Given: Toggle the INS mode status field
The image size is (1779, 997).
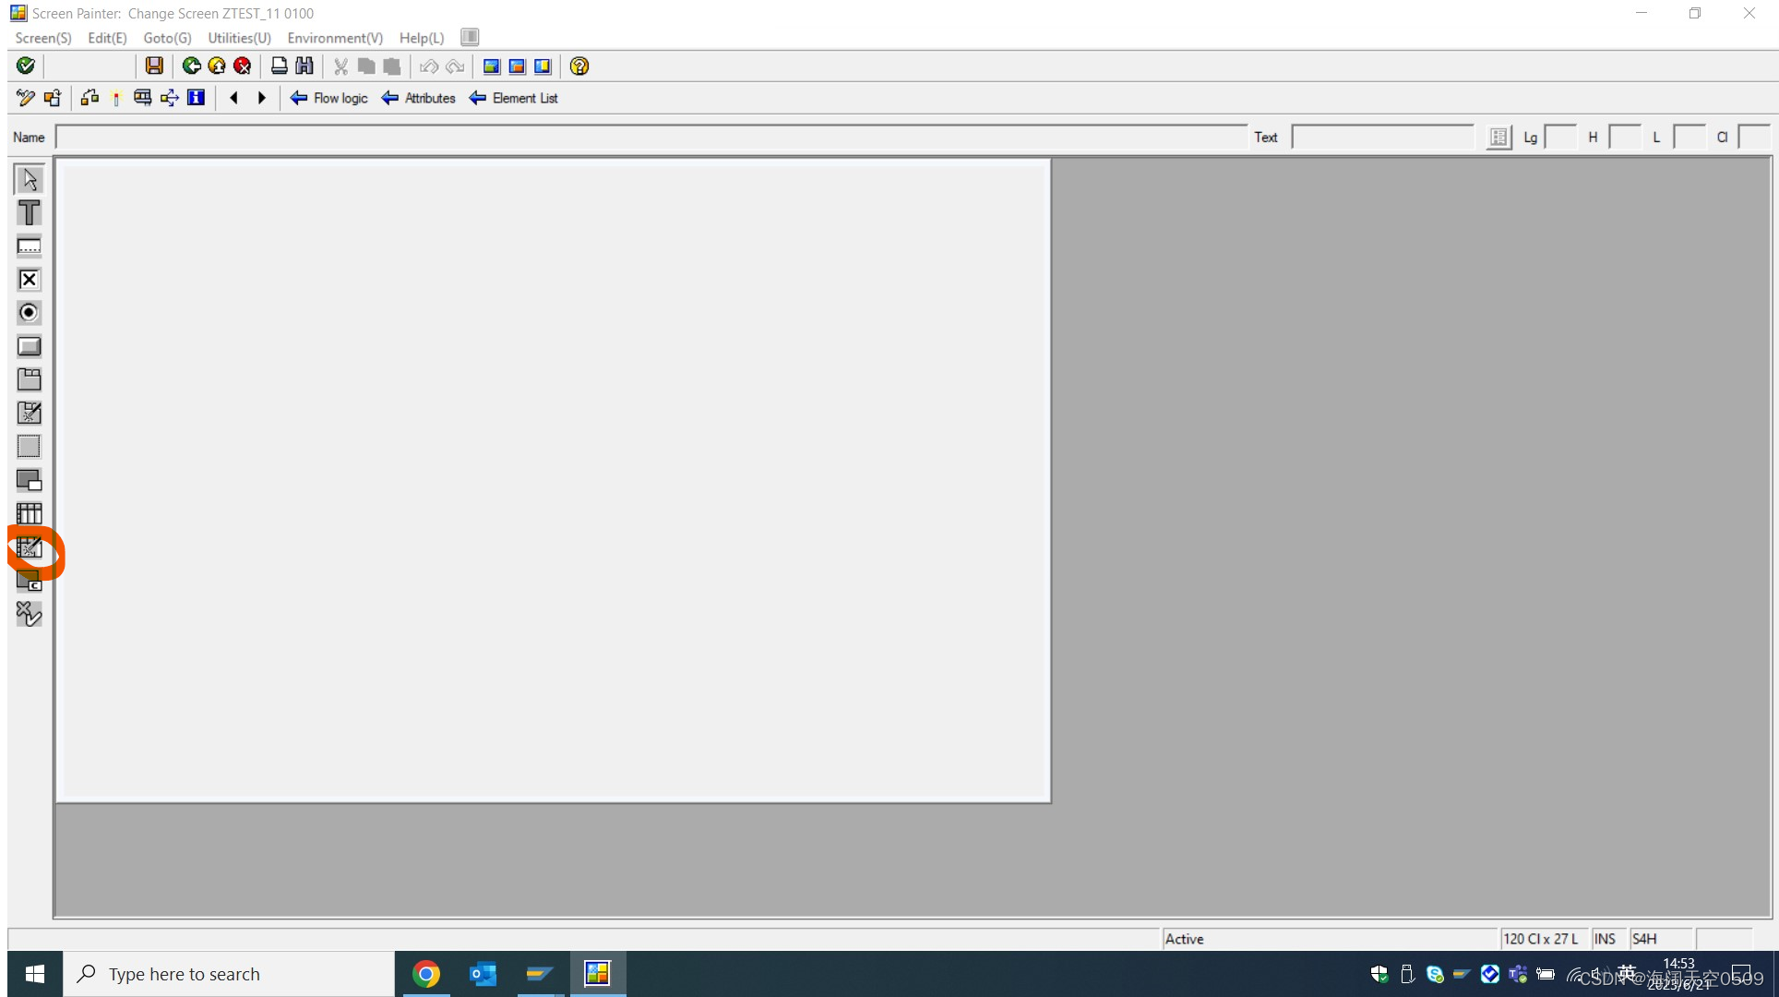Looking at the screenshot, I should pos(1605,939).
